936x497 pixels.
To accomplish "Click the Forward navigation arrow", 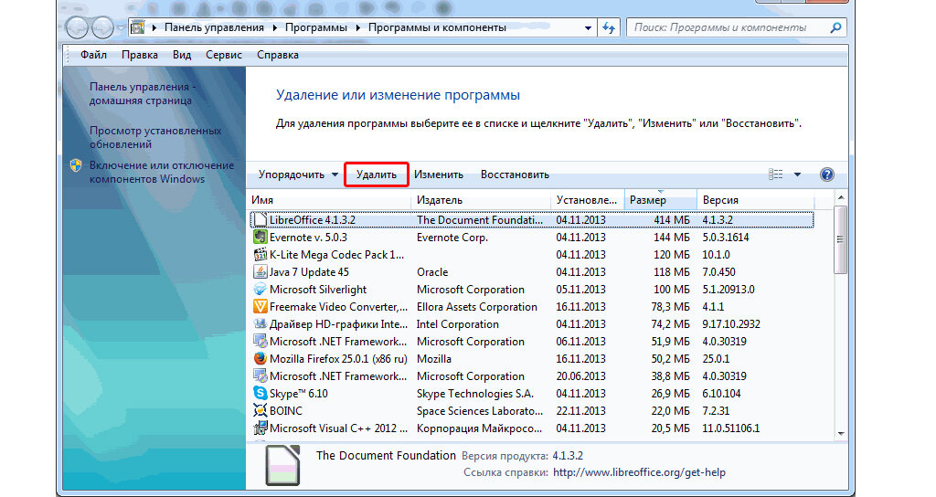I will 102,27.
